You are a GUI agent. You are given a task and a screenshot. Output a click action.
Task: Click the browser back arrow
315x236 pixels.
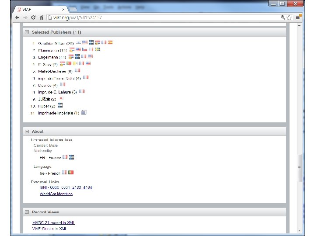click(x=17, y=17)
